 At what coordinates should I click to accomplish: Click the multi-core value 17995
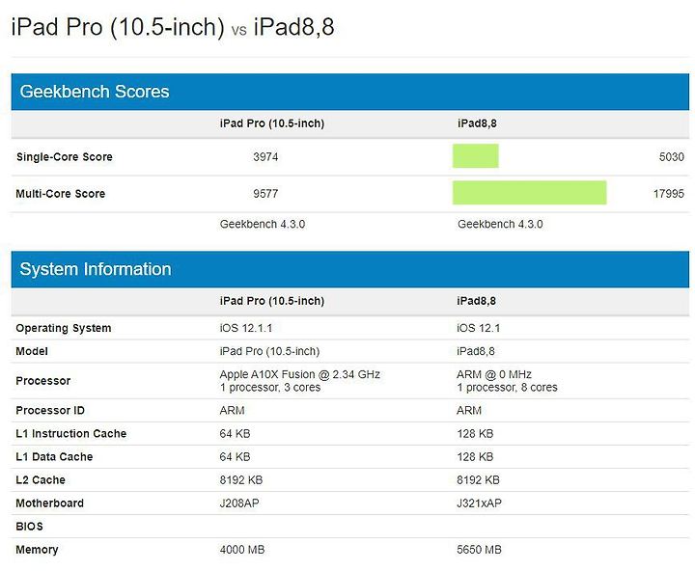[669, 194]
